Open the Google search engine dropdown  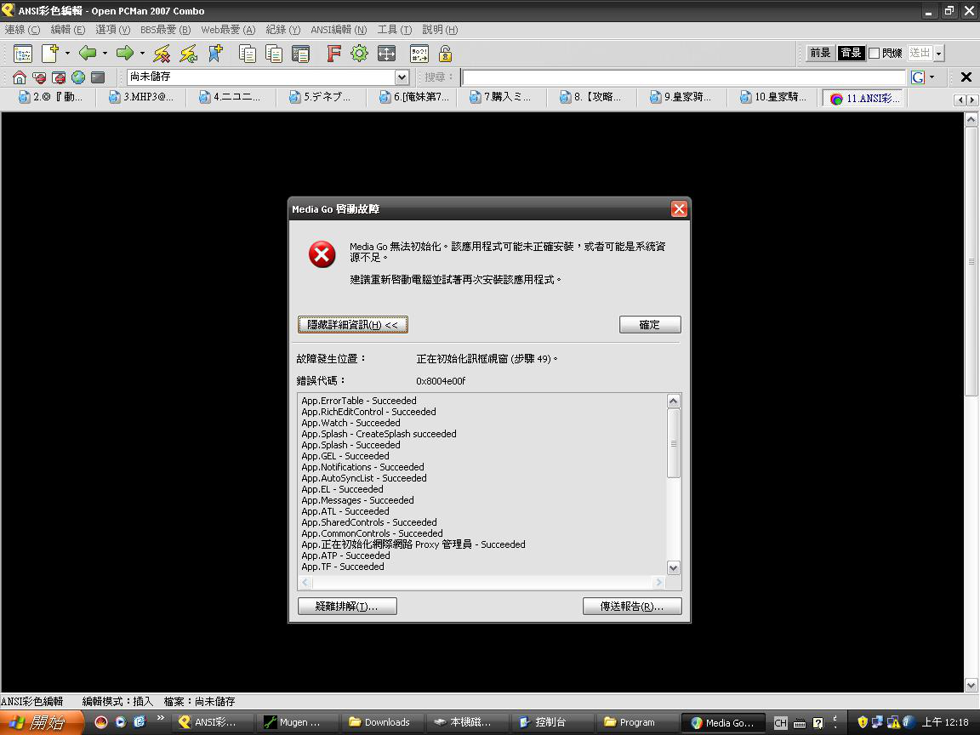(x=932, y=77)
